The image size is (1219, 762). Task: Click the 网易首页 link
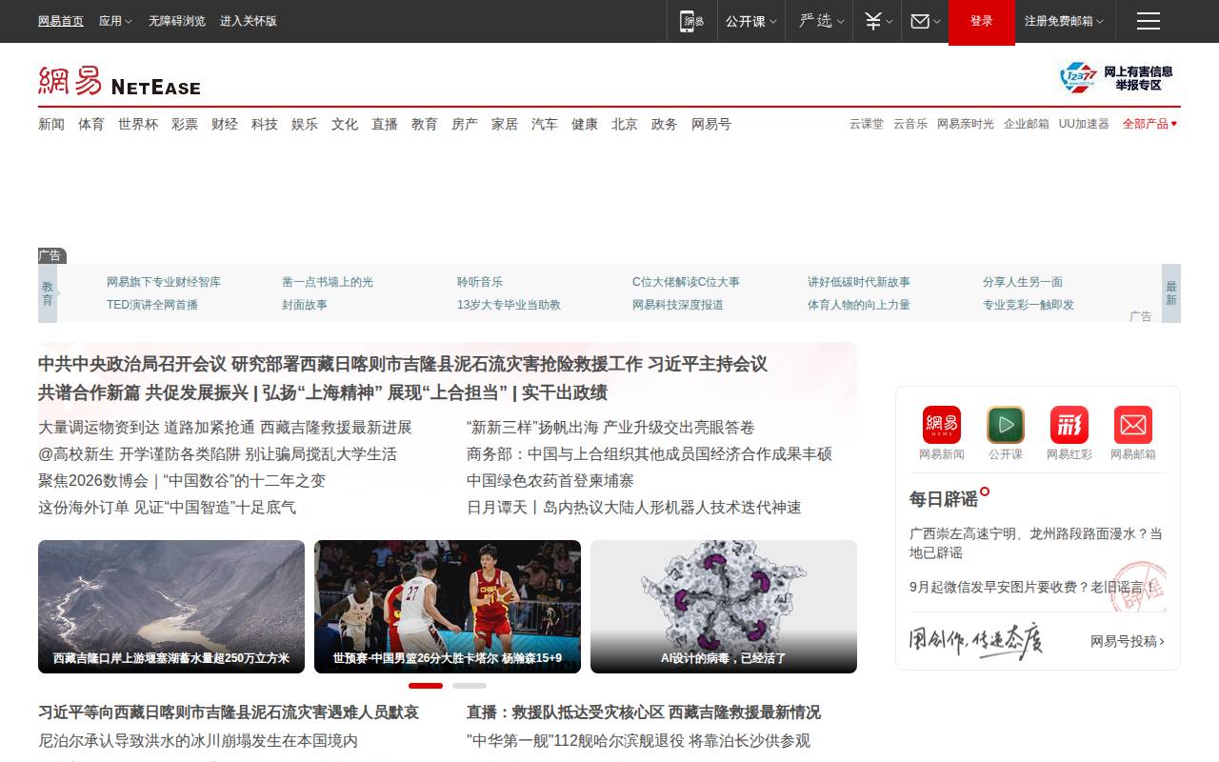(61, 21)
